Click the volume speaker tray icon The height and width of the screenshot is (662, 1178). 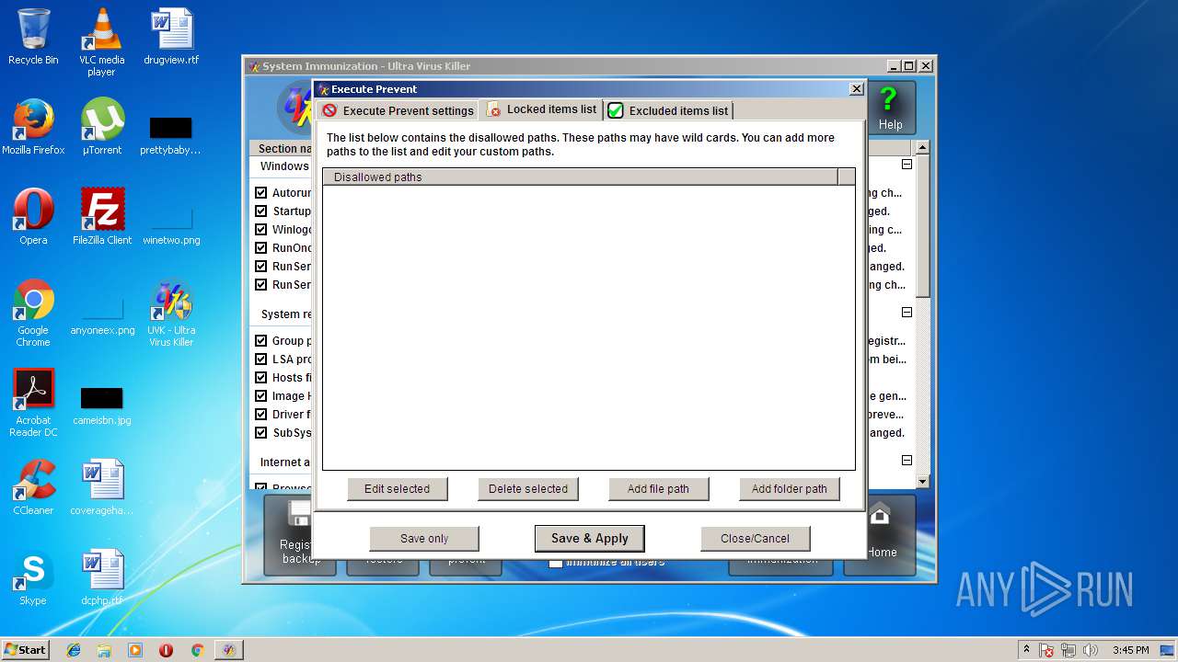(1090, 650)
